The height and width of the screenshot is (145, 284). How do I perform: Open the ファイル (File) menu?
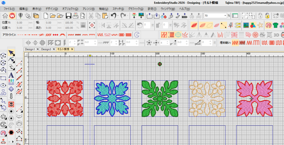[x=9, y=9]
